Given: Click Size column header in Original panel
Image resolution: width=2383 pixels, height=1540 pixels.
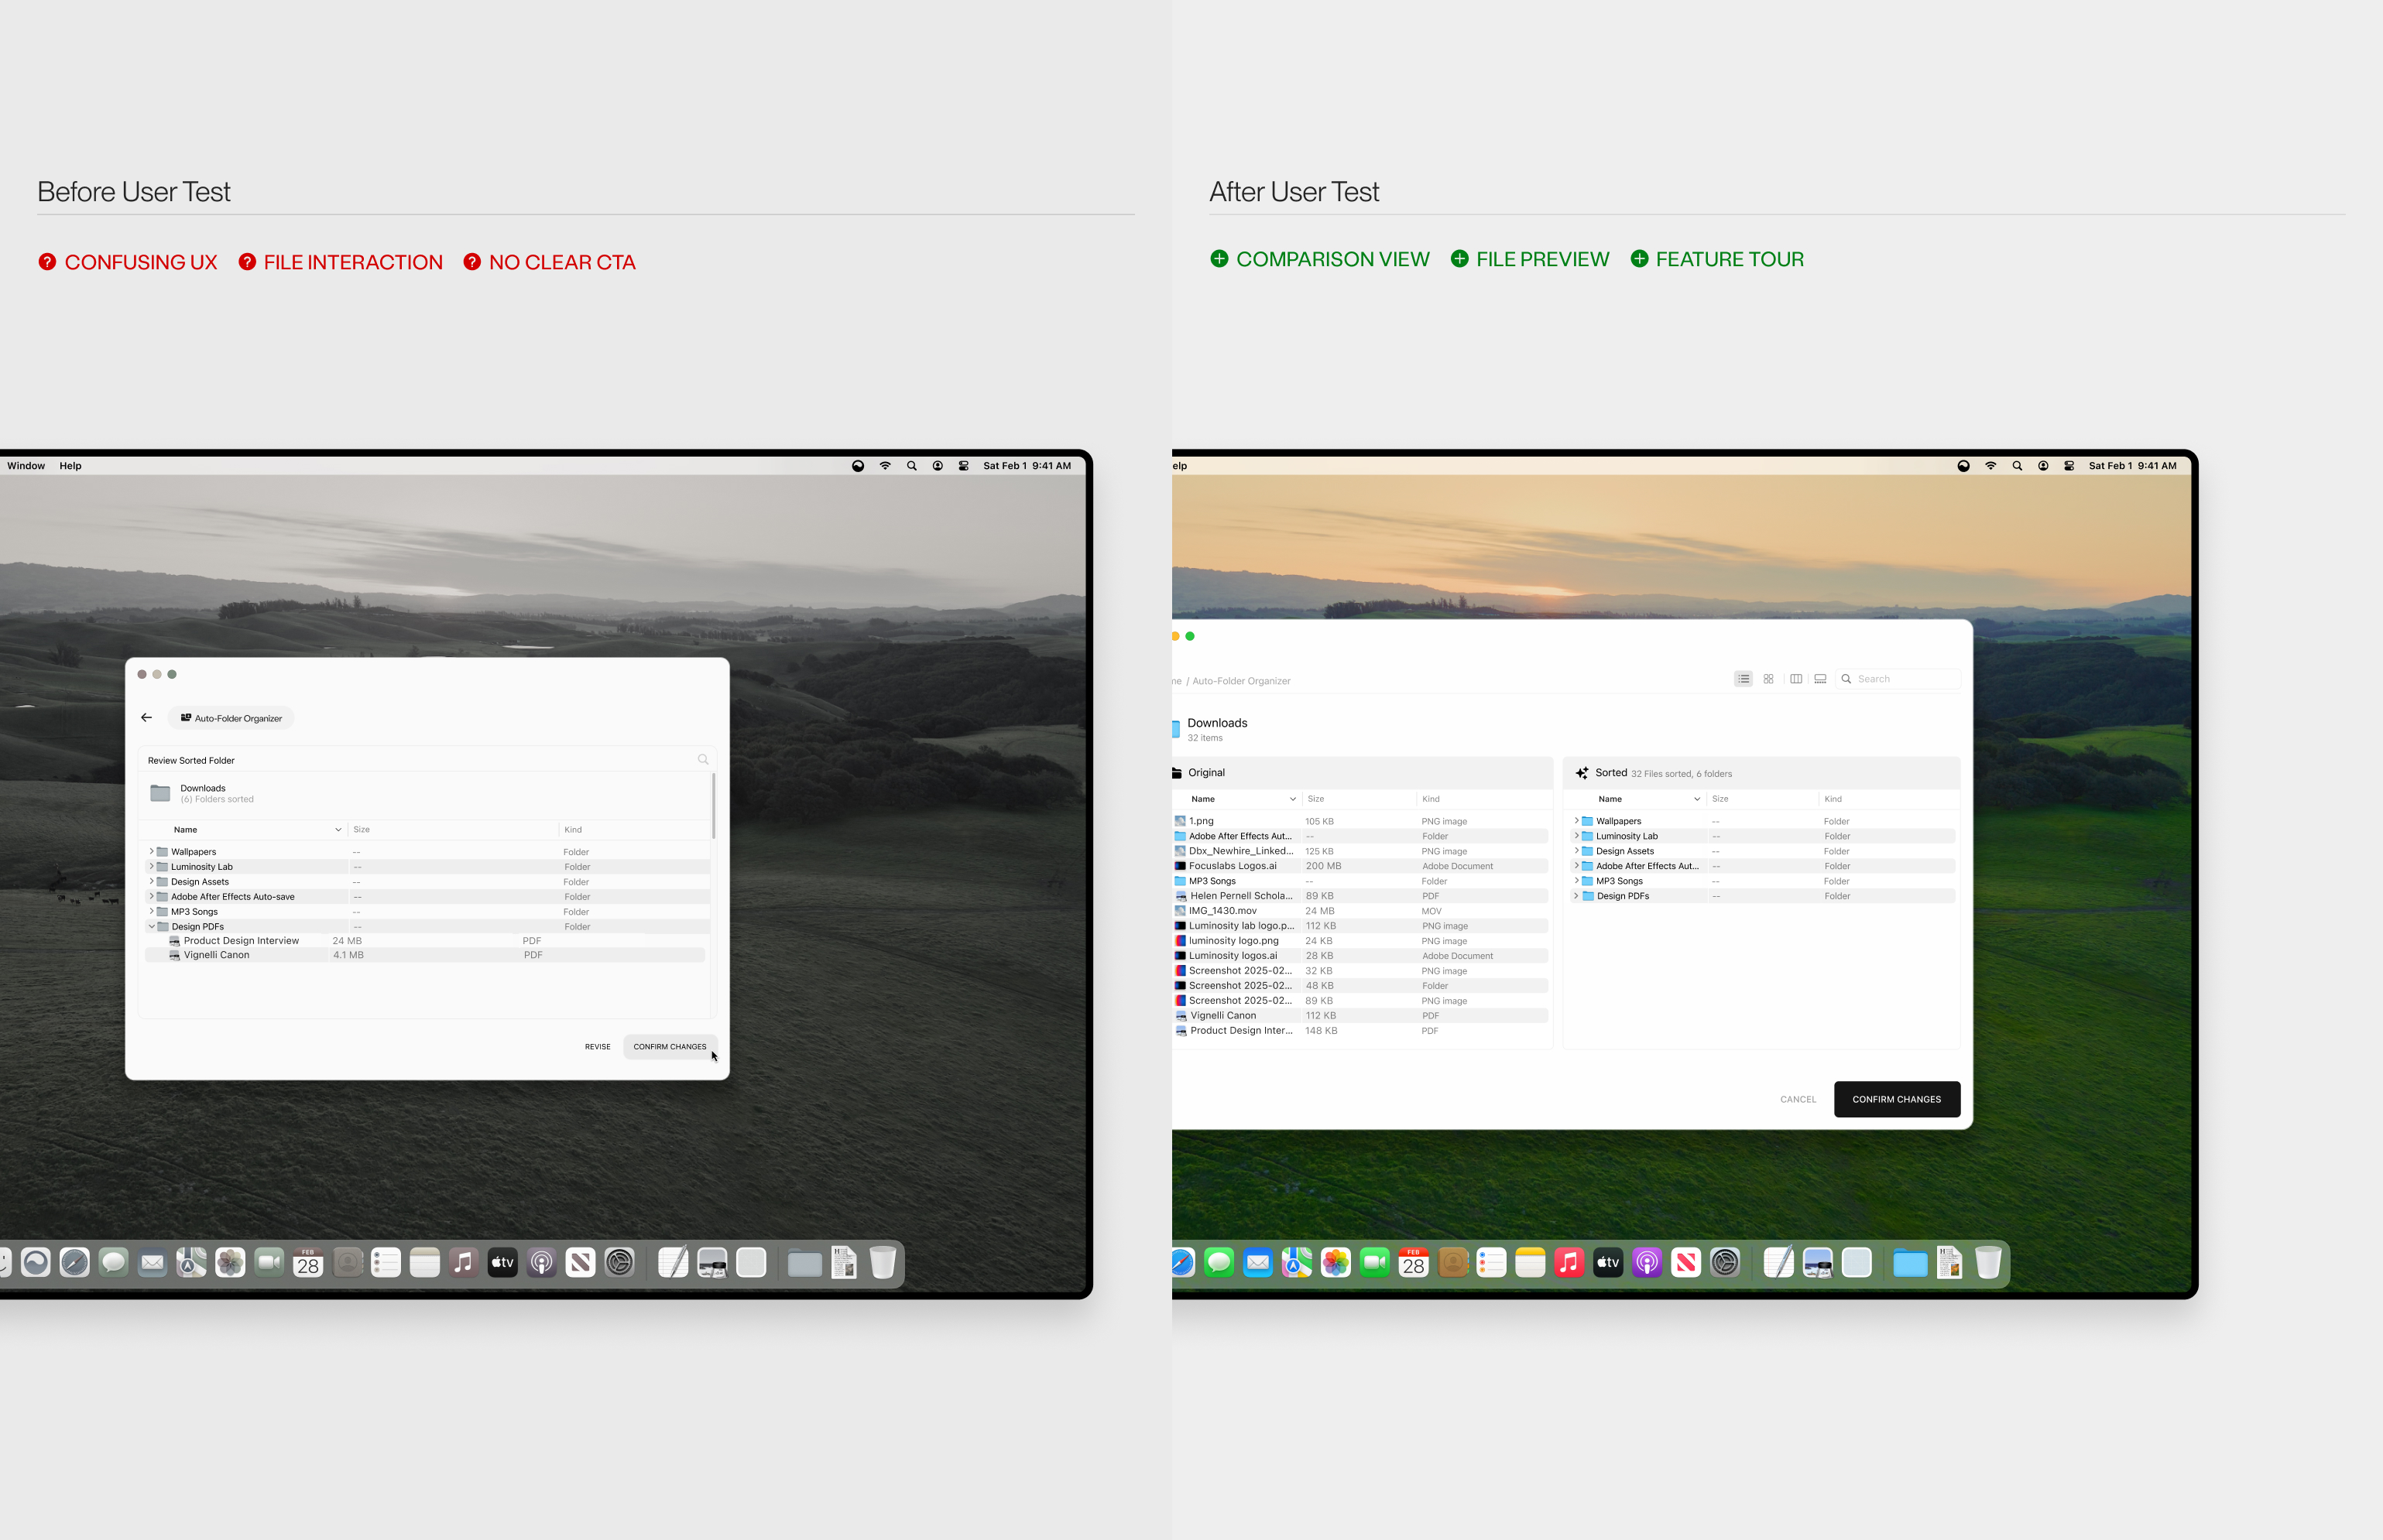Looking at the screenshot, I should [x=1317, y=799].
